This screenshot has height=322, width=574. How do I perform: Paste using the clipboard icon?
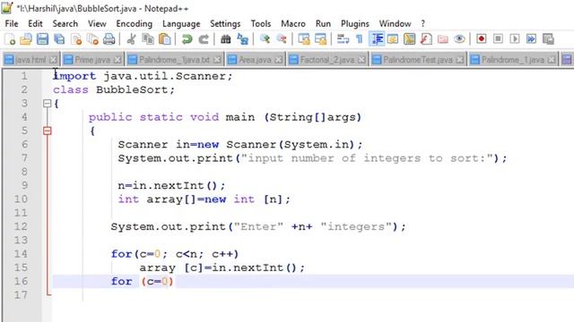click(165, 39)
